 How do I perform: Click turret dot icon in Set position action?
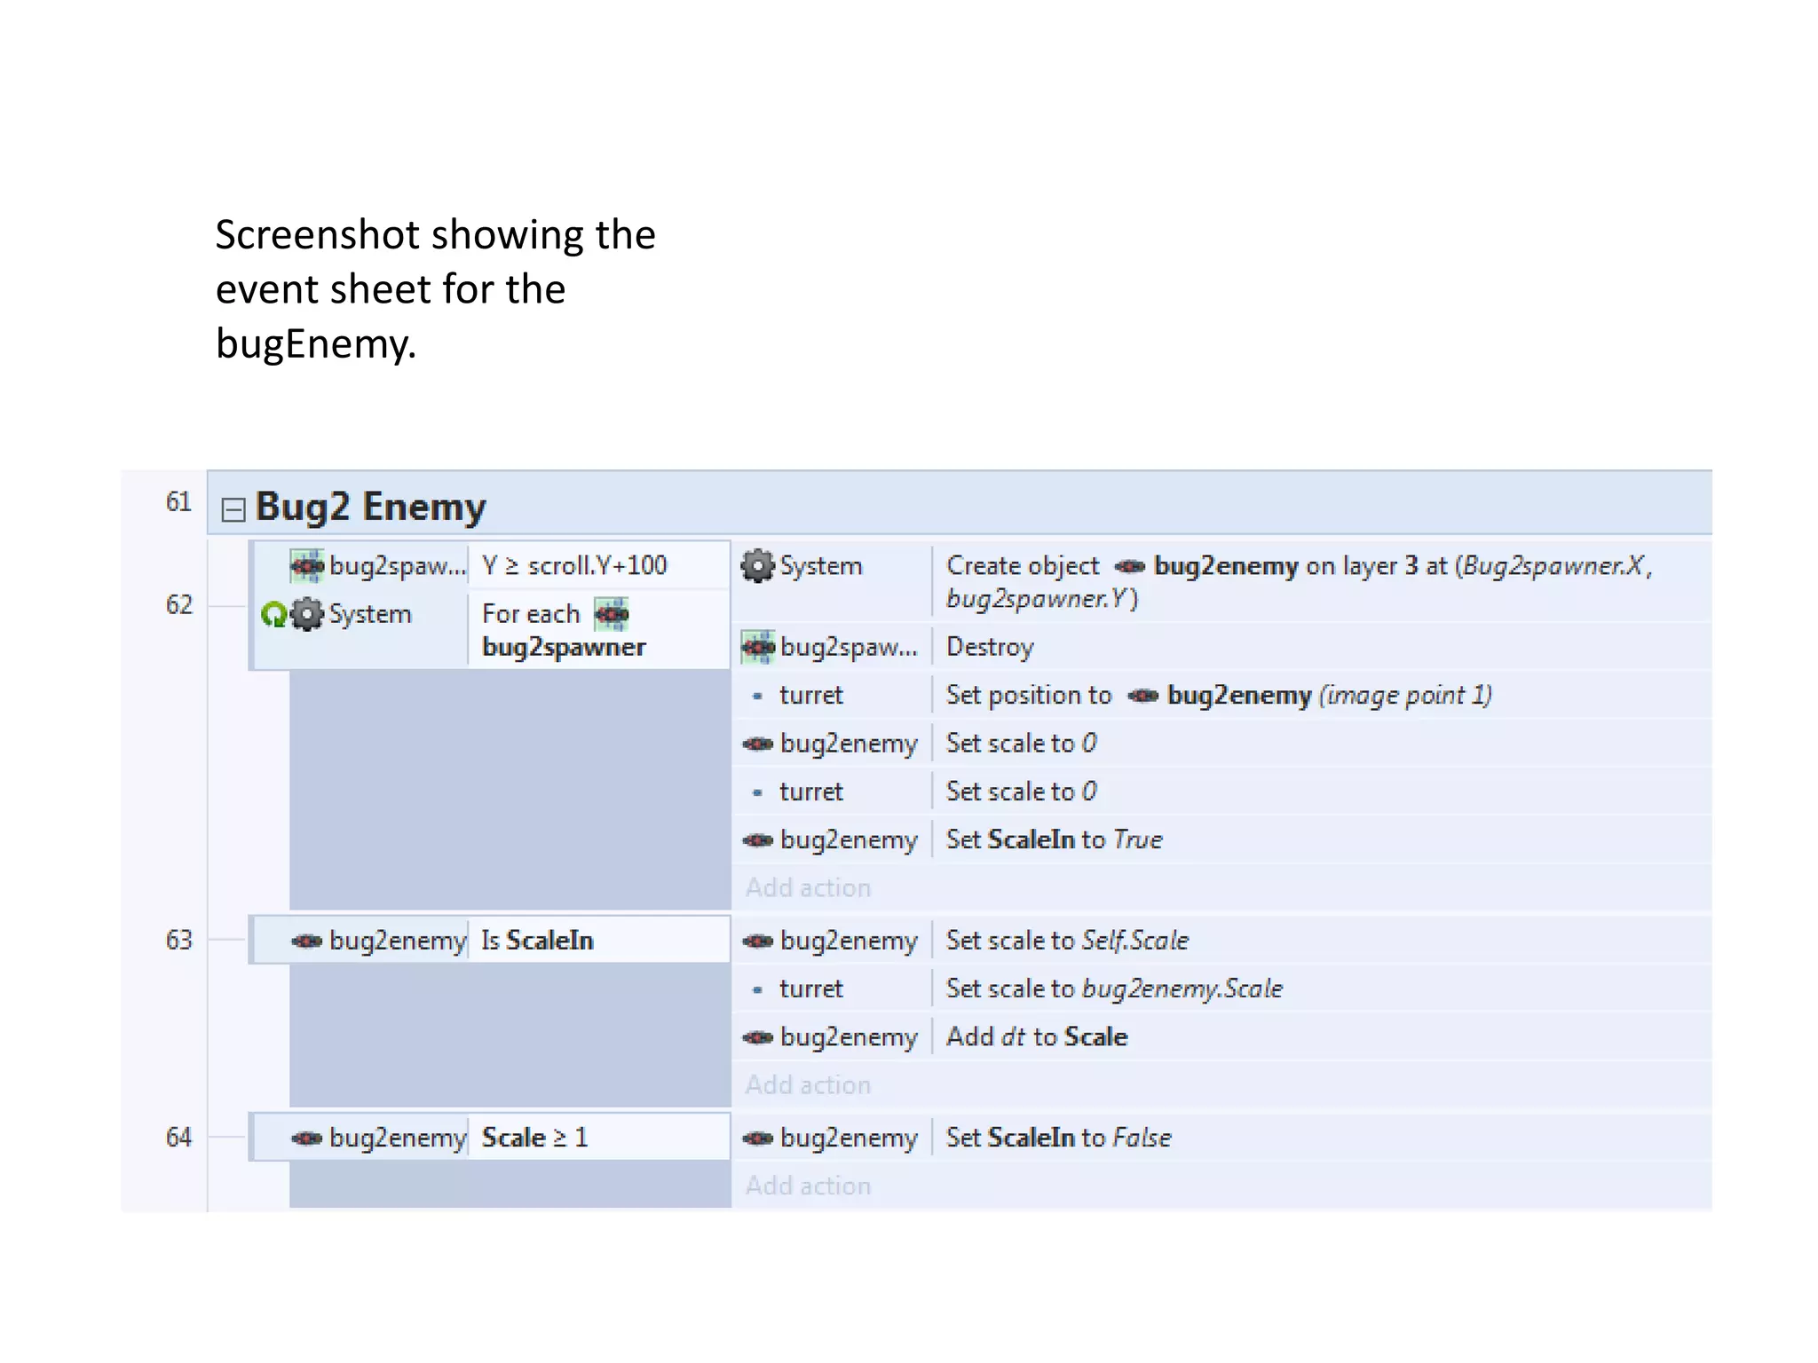(x=757, y=697)
